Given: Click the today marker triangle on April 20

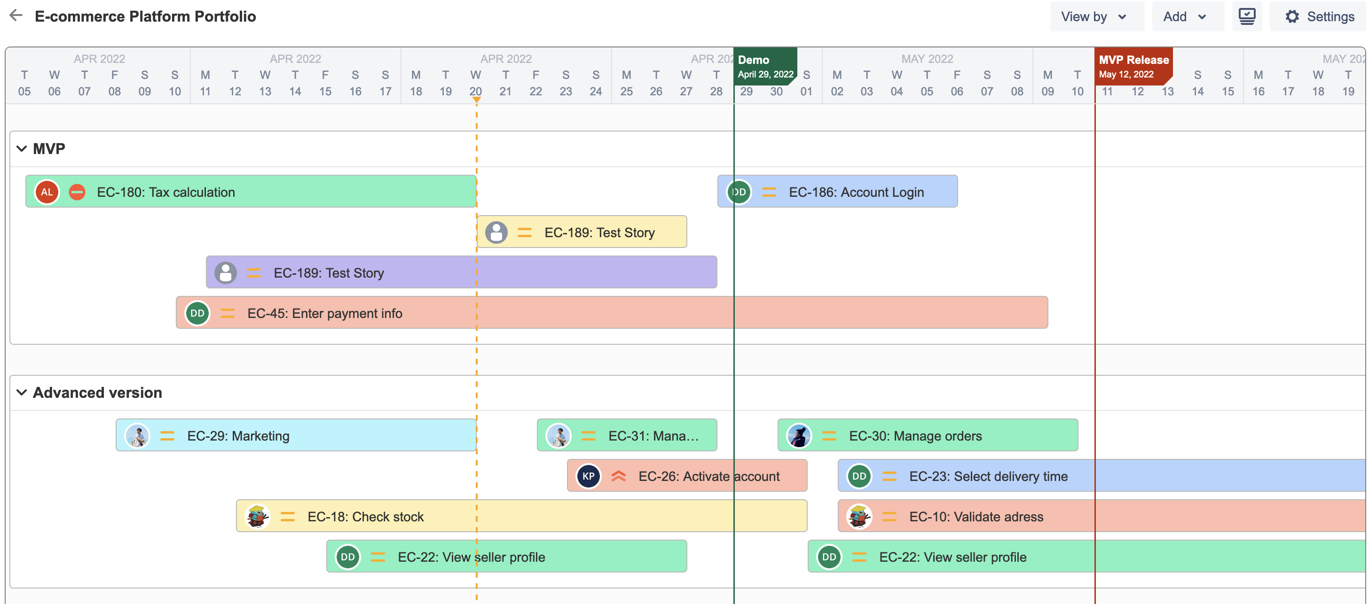Looking at the screenshot, I should 476,100.
